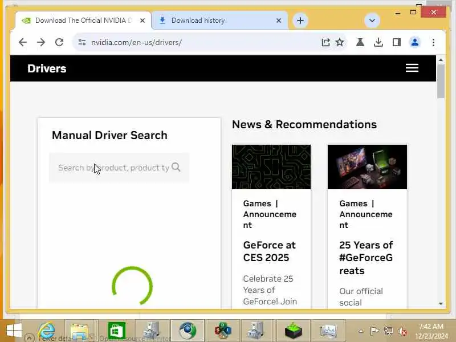The width and height of the screenshot is (456, 342).
Task: View site information icon in address bar
Action: (82, 42)
